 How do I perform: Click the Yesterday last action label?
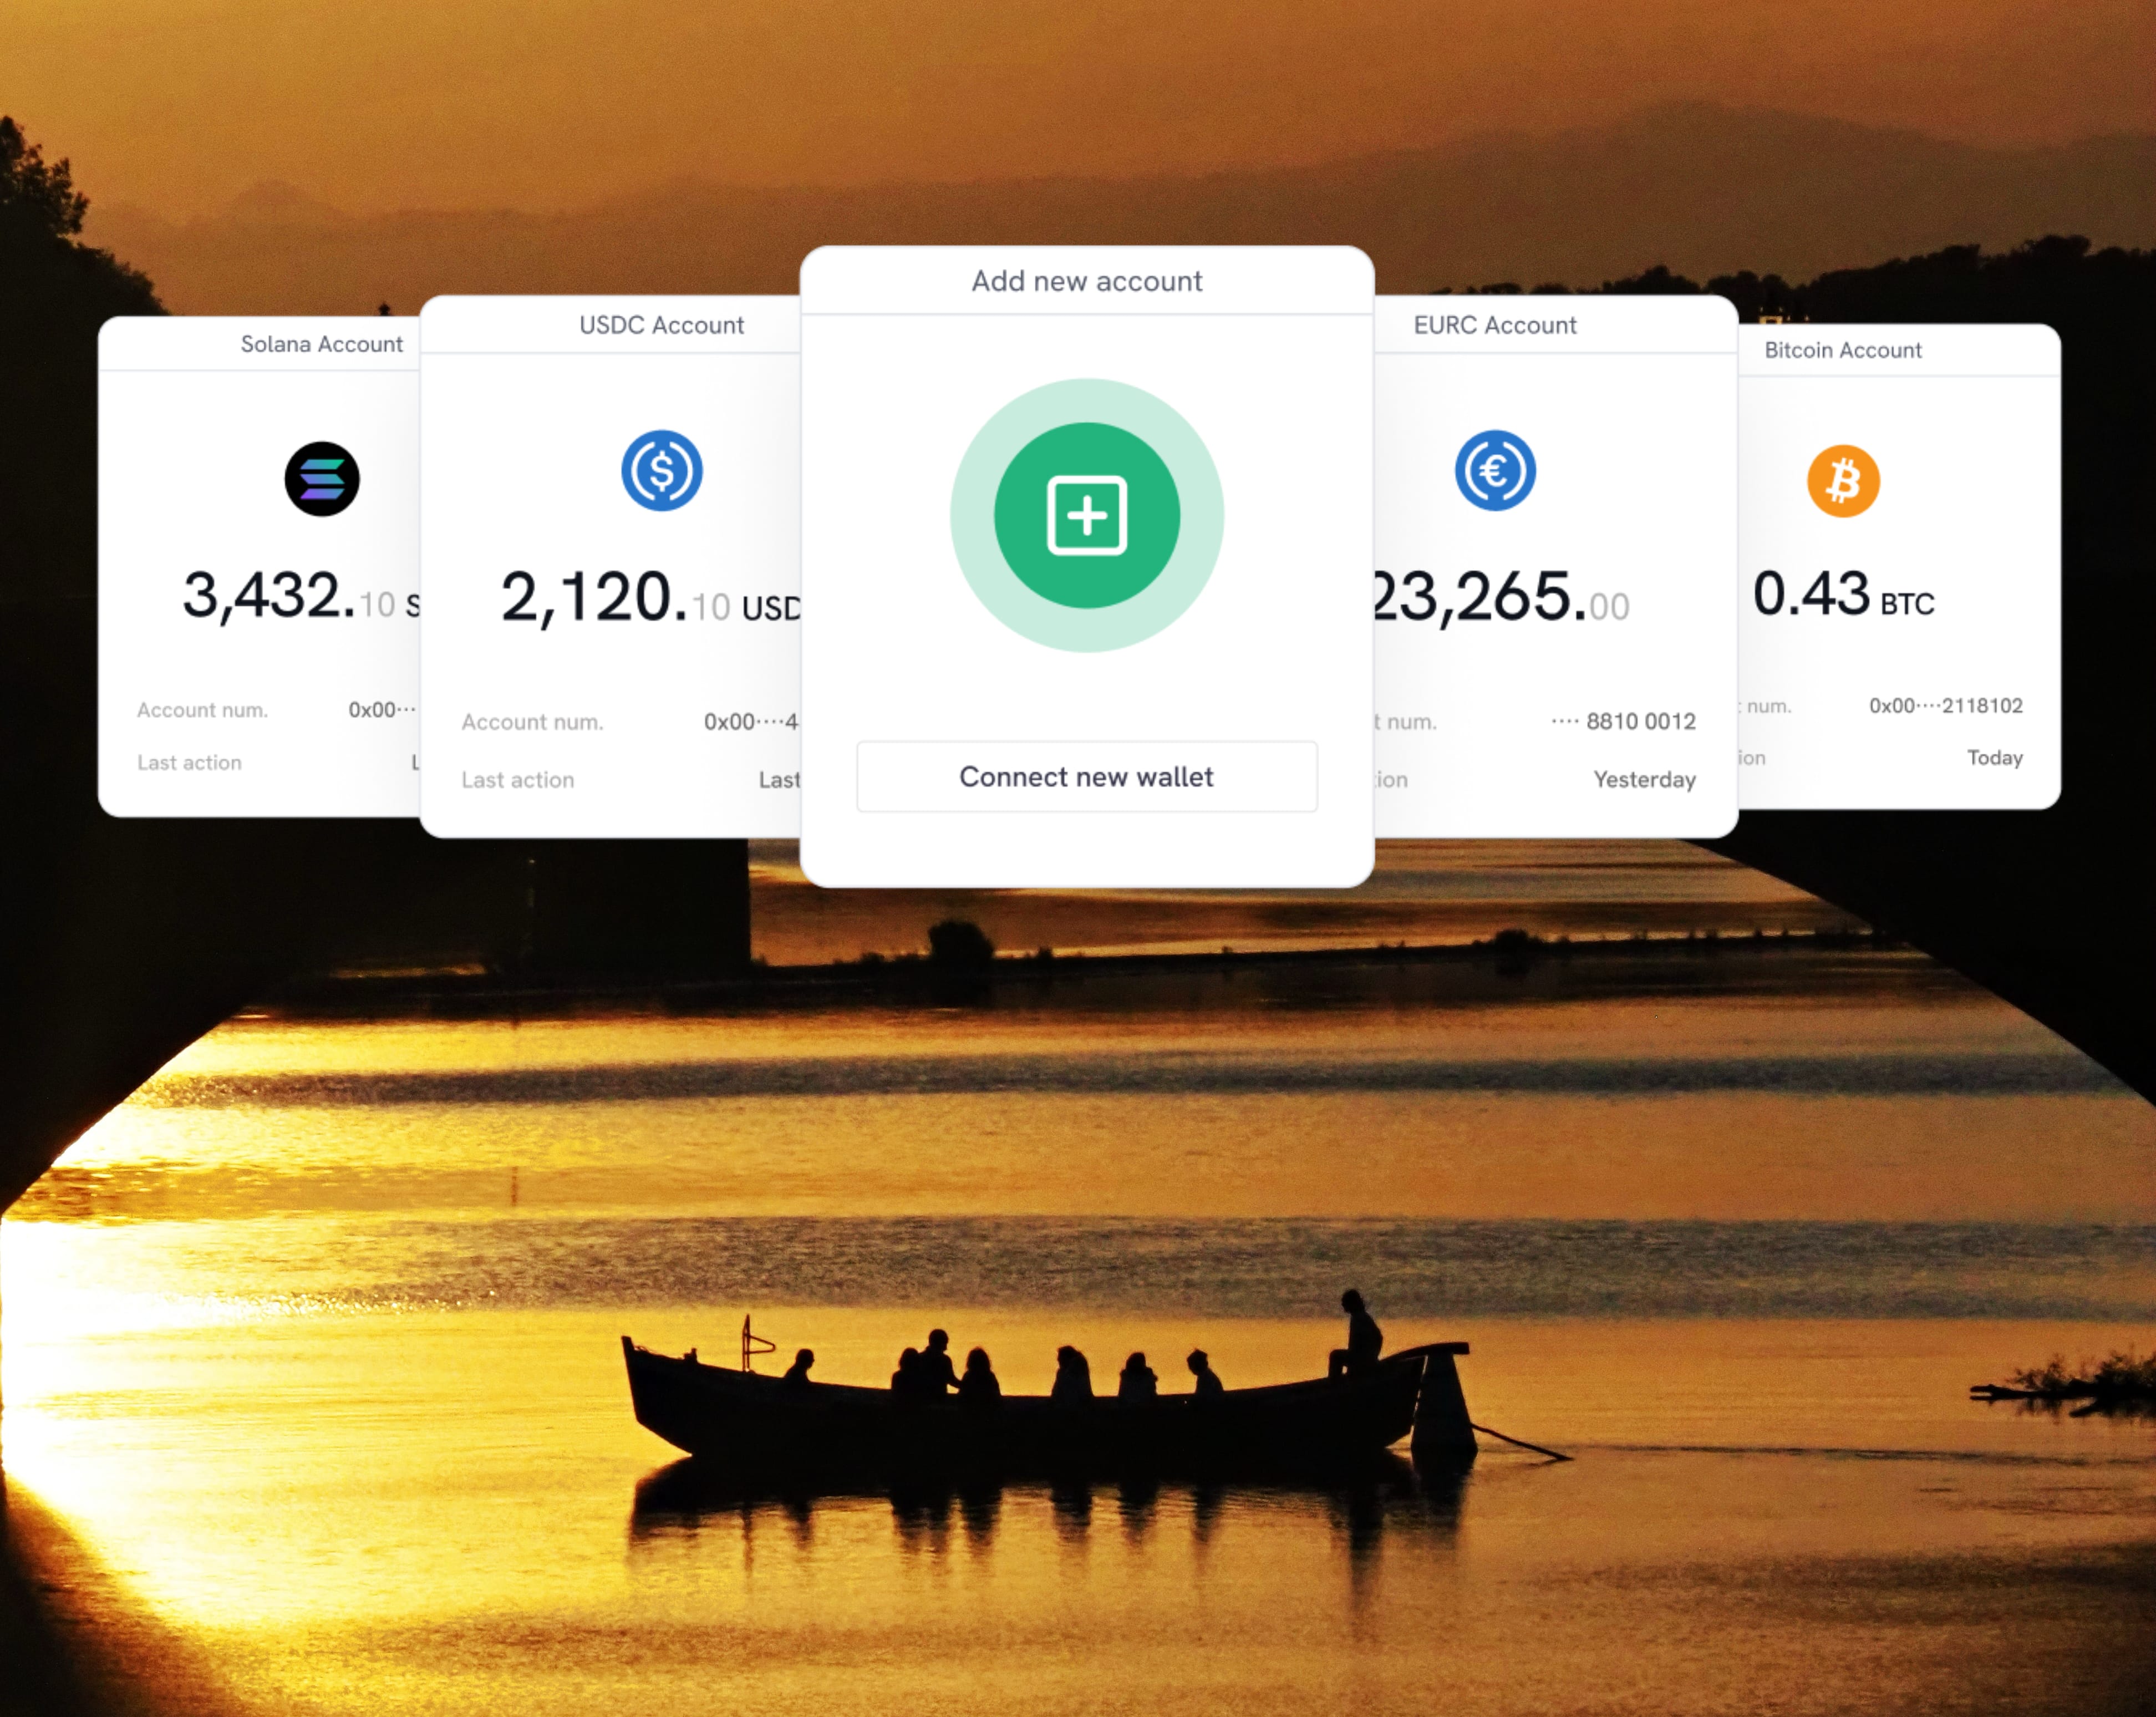click(x=1644, y=780)
